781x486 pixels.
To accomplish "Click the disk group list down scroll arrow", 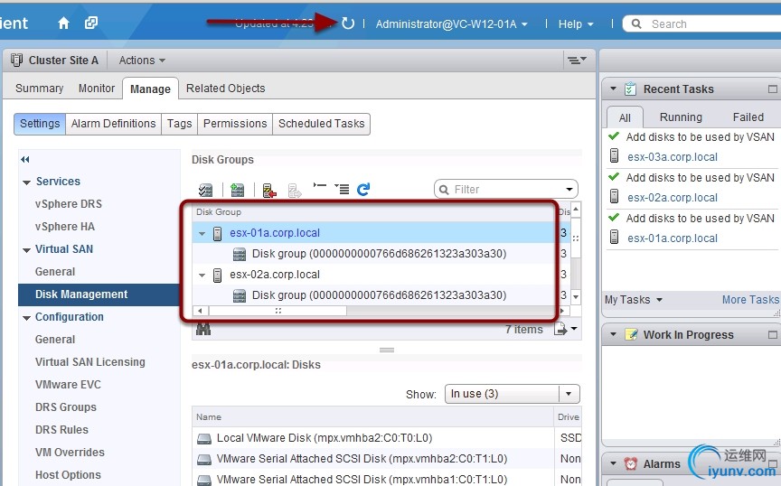I will (x=576, y=297).
